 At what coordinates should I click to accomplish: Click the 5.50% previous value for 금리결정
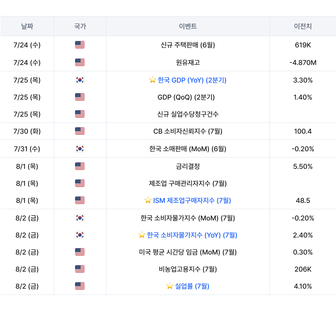pos(303,166)
